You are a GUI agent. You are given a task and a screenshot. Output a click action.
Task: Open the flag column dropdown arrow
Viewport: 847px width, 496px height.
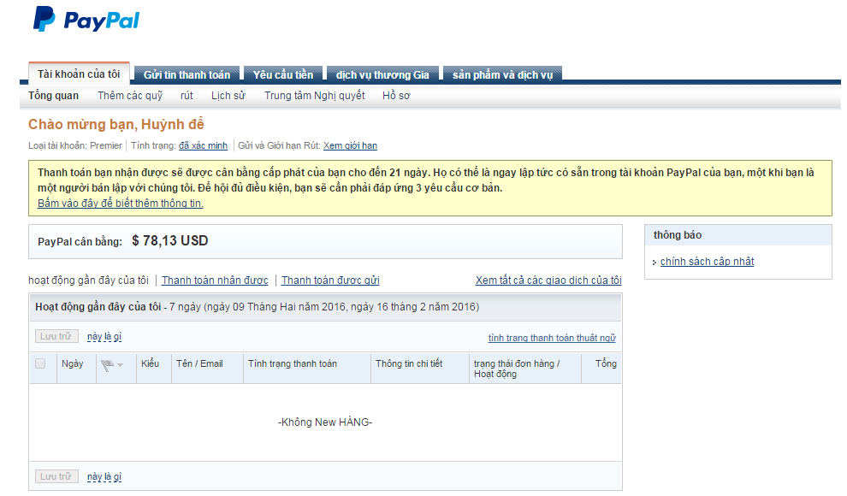(121, 365)
